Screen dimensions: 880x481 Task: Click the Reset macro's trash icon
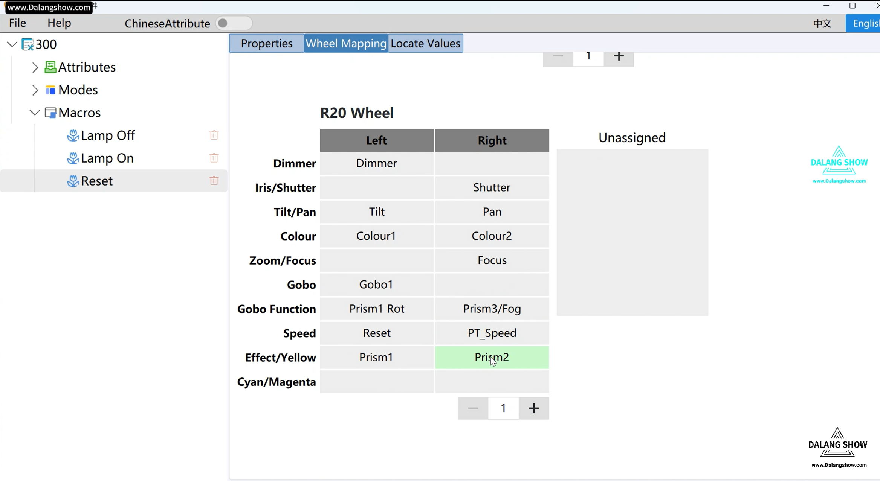(x=214, y=181)
